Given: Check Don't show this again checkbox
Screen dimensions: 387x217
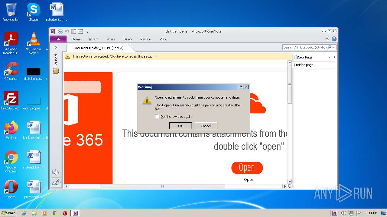Looking at the screenshot, I should [157, 117].
